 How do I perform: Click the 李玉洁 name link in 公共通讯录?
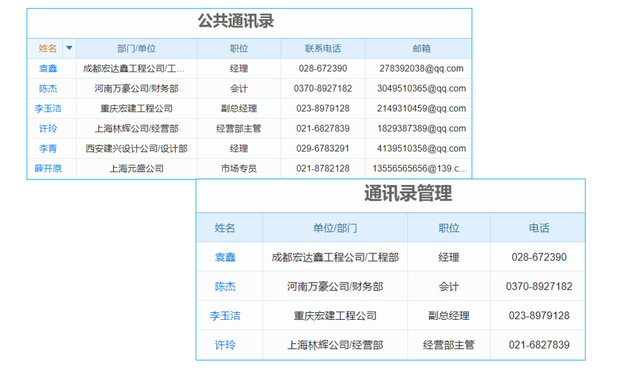[x=48, y=108]
